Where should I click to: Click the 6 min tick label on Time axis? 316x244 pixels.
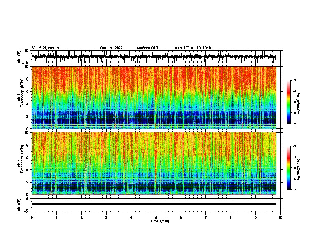(x=181, y=218)
